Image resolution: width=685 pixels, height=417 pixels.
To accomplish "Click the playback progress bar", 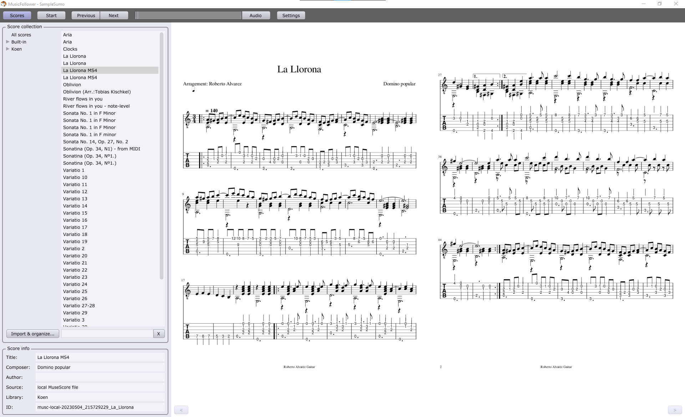I will [188, 15].
